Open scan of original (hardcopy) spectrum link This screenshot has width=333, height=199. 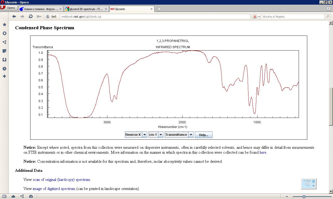[61, 180]
